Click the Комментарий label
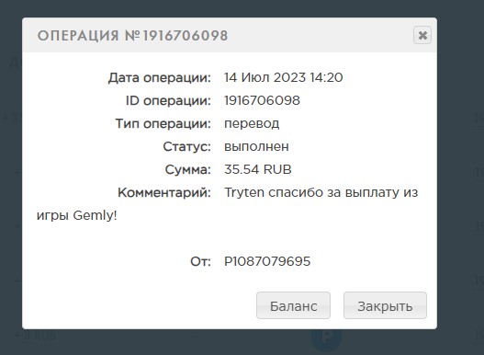The height and width of the screenshot is (355, 484). coord(164,192)
